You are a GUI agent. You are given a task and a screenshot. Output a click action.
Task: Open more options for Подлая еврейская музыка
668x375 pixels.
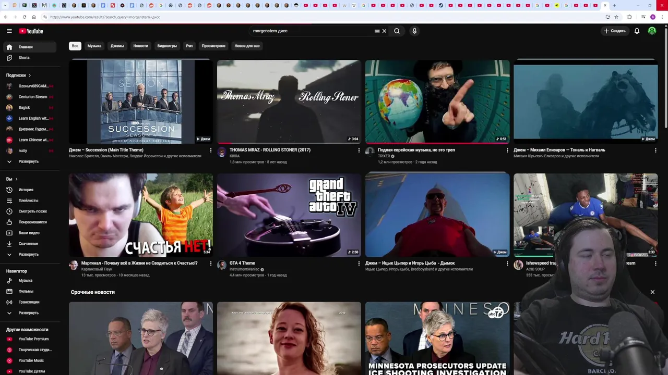(507, 151)
